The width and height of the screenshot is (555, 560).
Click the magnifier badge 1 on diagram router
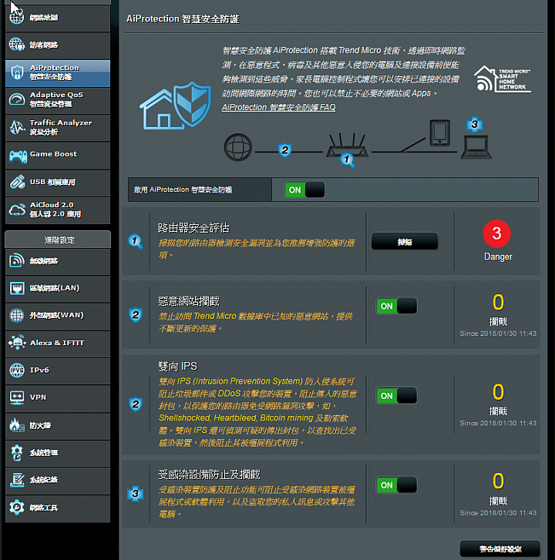click(348, 159)
